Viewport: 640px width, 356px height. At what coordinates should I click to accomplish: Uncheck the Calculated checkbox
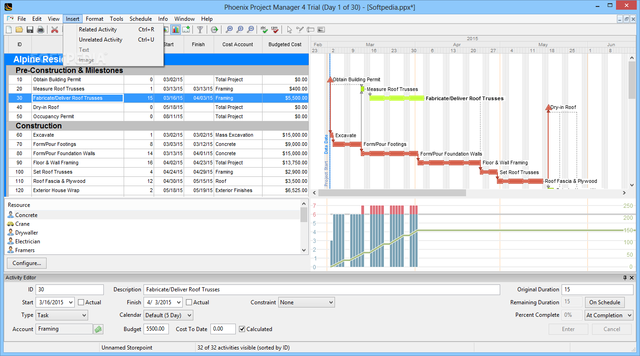tap(242, 329)
